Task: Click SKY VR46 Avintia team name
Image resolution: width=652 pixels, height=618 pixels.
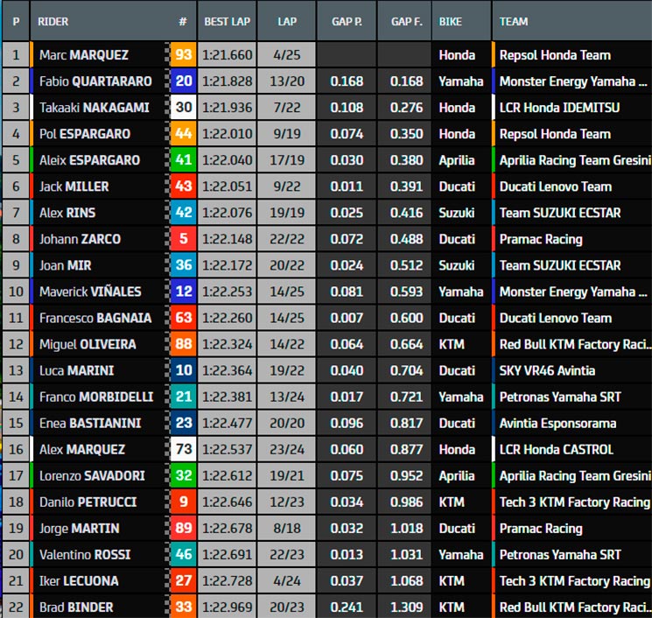Action: click(547, 370)
